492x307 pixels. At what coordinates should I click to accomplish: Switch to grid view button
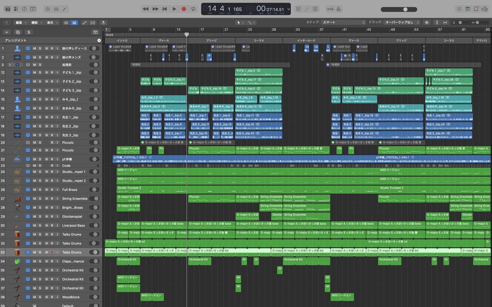click(x=66, y=23)
